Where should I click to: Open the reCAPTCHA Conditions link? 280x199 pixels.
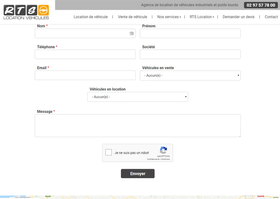point(165,159)
